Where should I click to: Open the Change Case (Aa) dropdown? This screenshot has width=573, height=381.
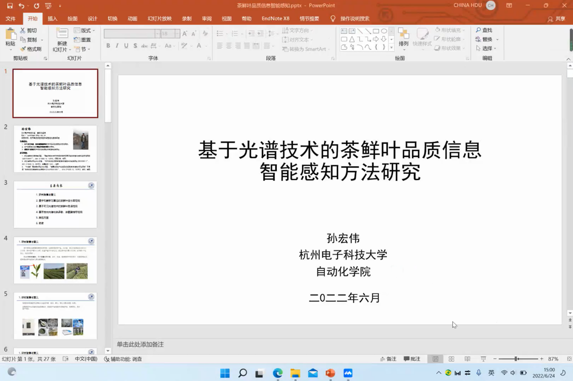point(170,46)
